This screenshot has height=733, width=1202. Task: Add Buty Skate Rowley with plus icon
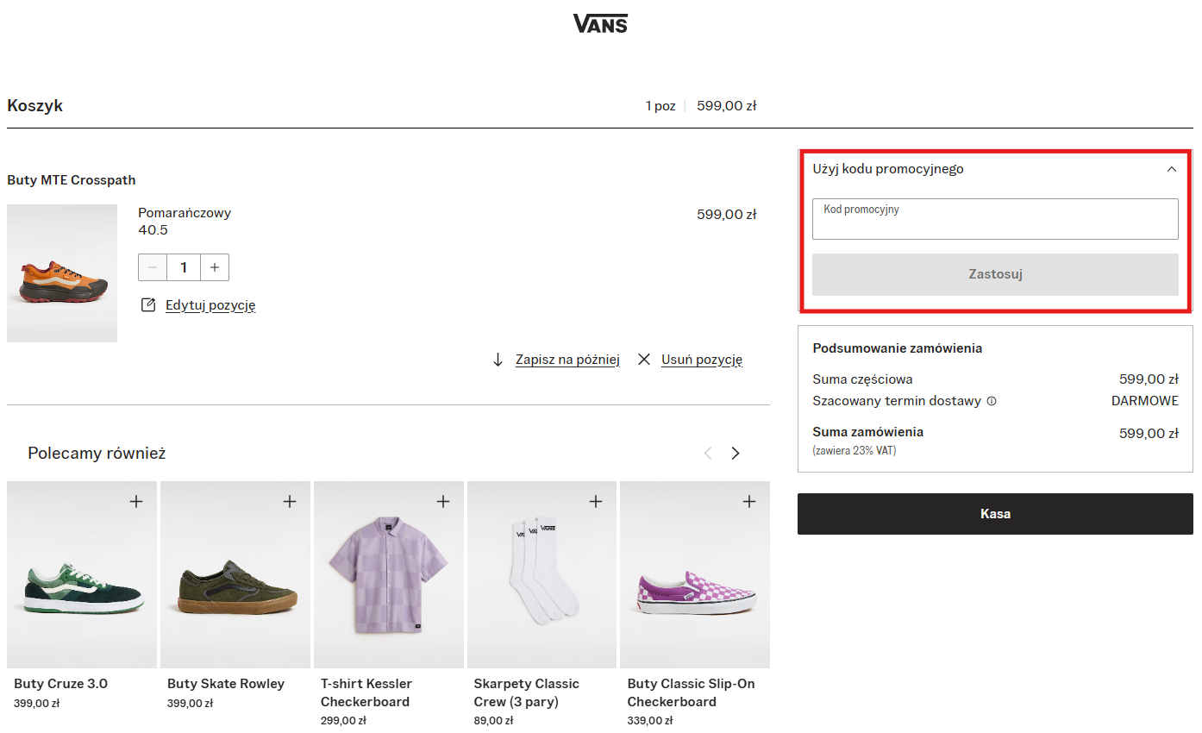(x=290, y=501)
